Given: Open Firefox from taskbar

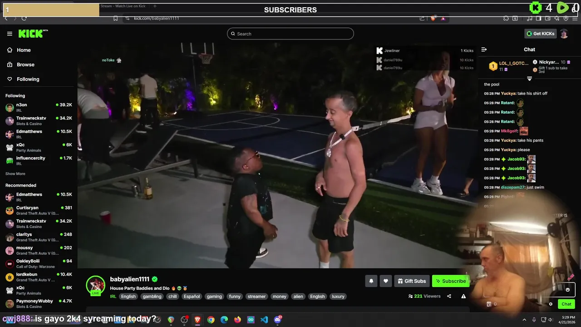Looking at the screenshot, I should point(237,320).
